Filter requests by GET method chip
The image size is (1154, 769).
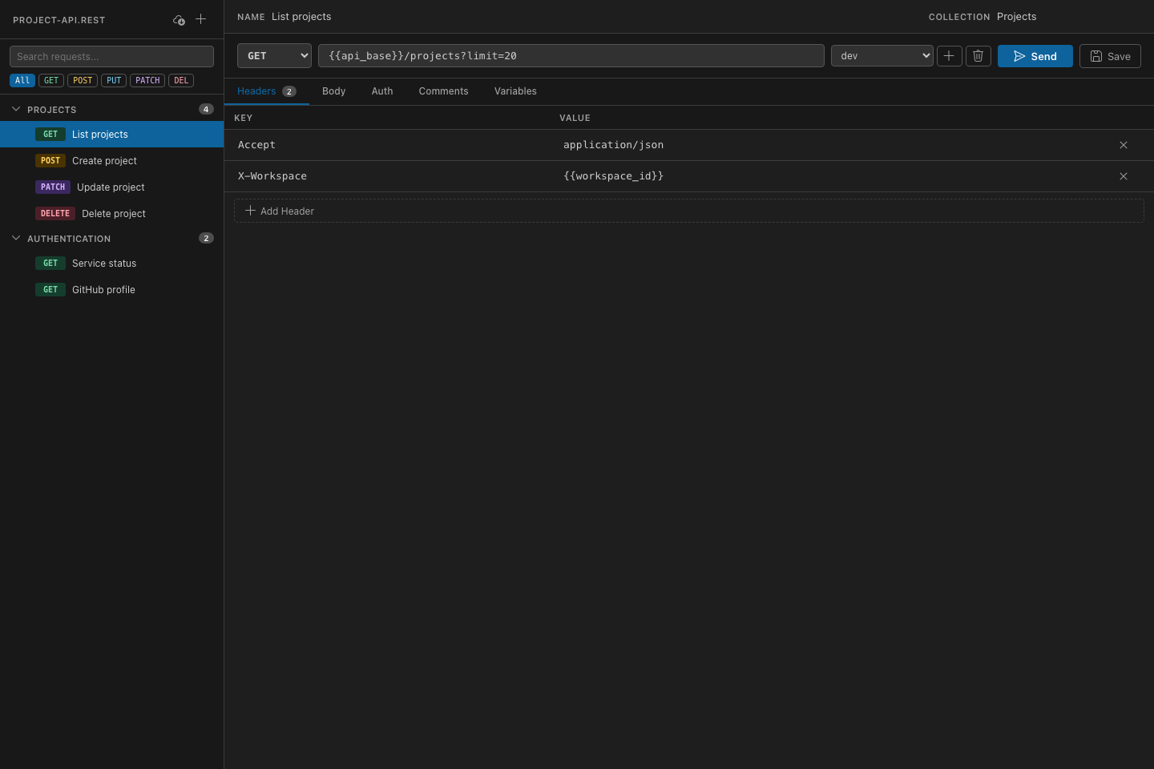51,80
